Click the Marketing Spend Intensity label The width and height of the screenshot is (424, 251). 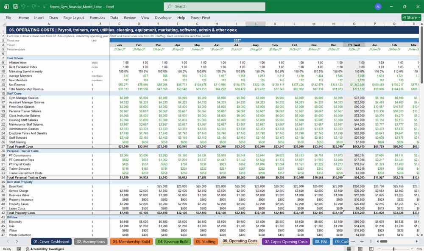pos(26,72)
